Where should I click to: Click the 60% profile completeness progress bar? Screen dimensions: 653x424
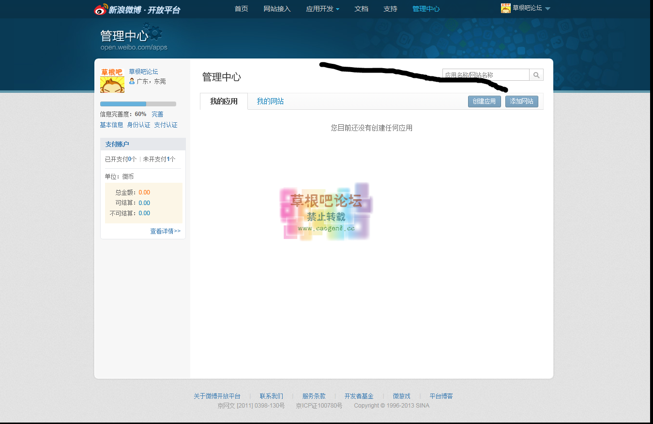tap(137, 103)
